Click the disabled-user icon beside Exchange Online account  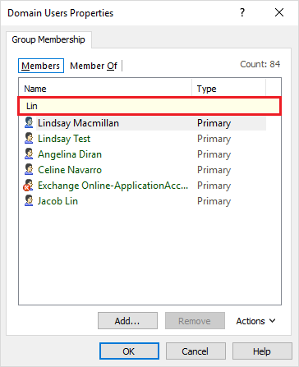28,186
